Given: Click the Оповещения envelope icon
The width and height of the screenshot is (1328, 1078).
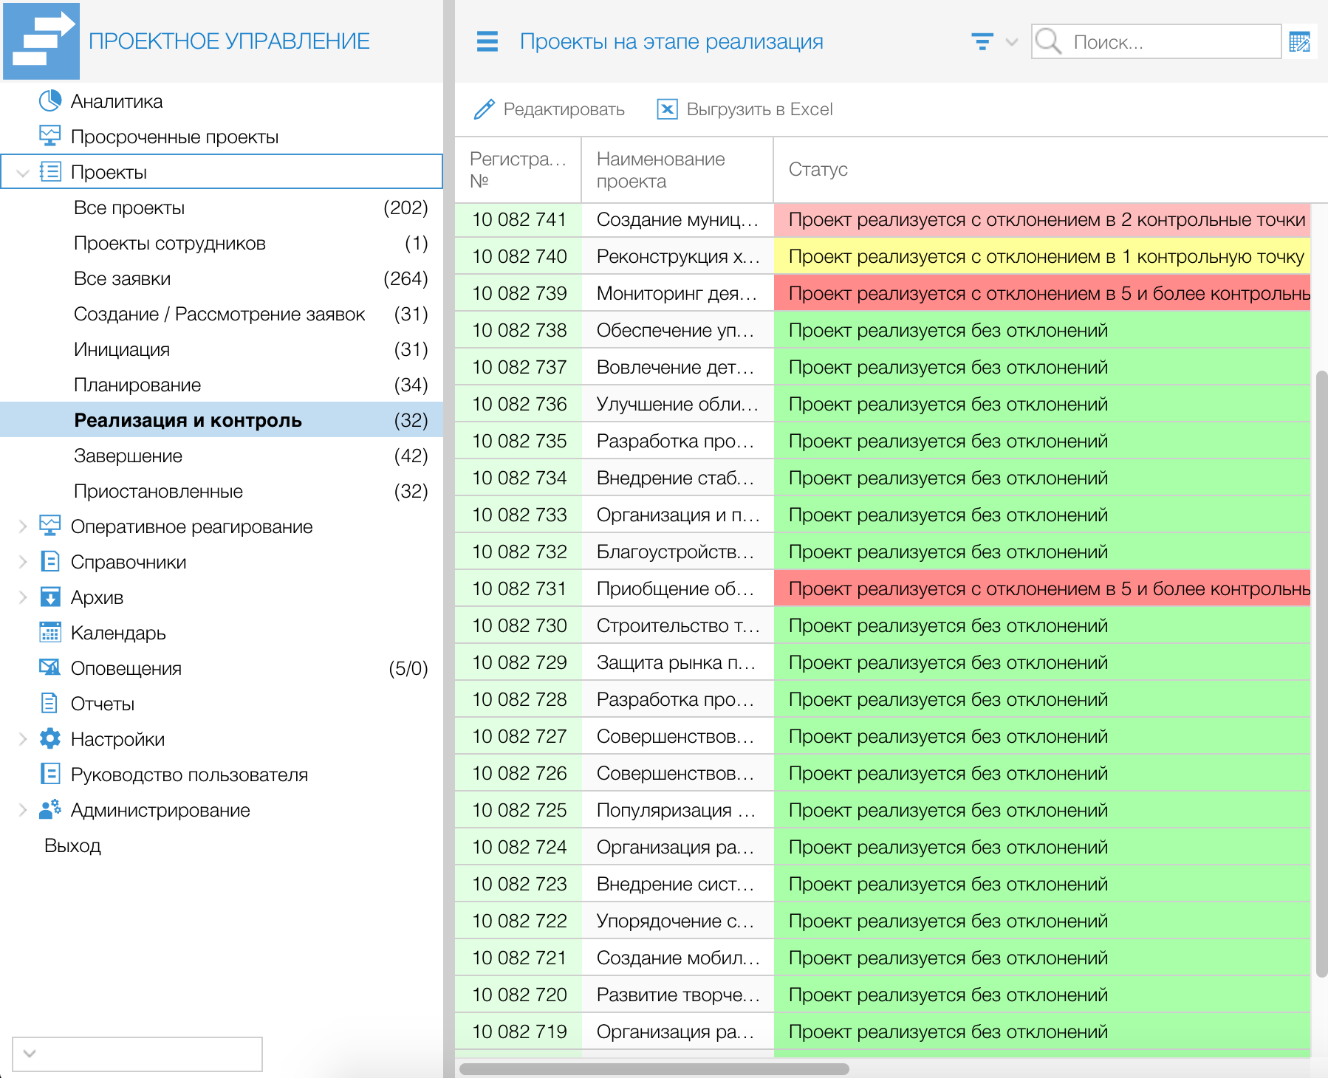Looking at the screenshot, I should click(49, 668).
